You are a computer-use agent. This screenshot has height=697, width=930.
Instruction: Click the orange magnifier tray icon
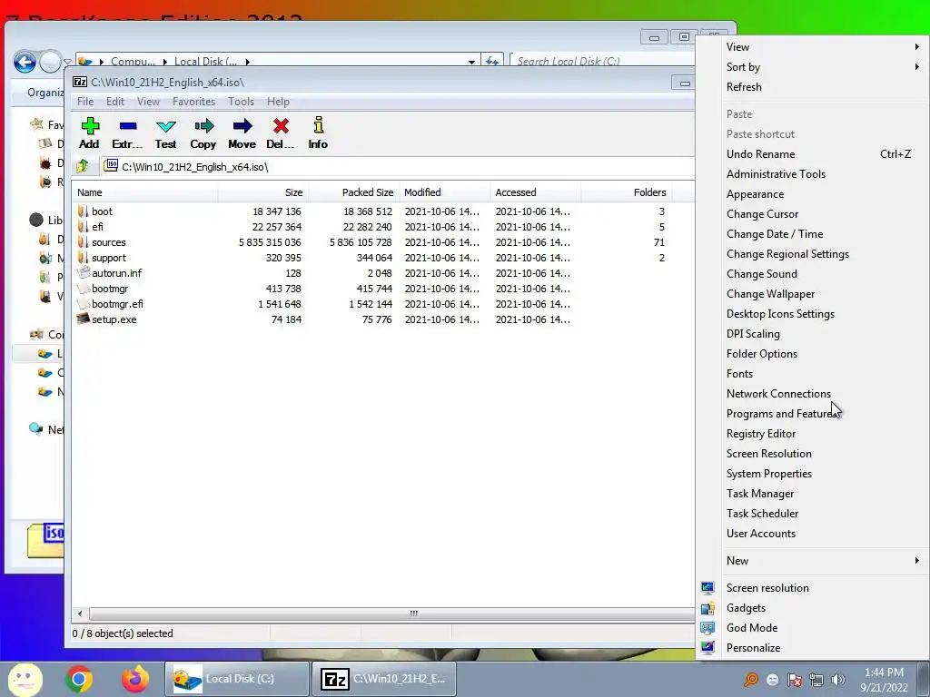tap(751, 680)
